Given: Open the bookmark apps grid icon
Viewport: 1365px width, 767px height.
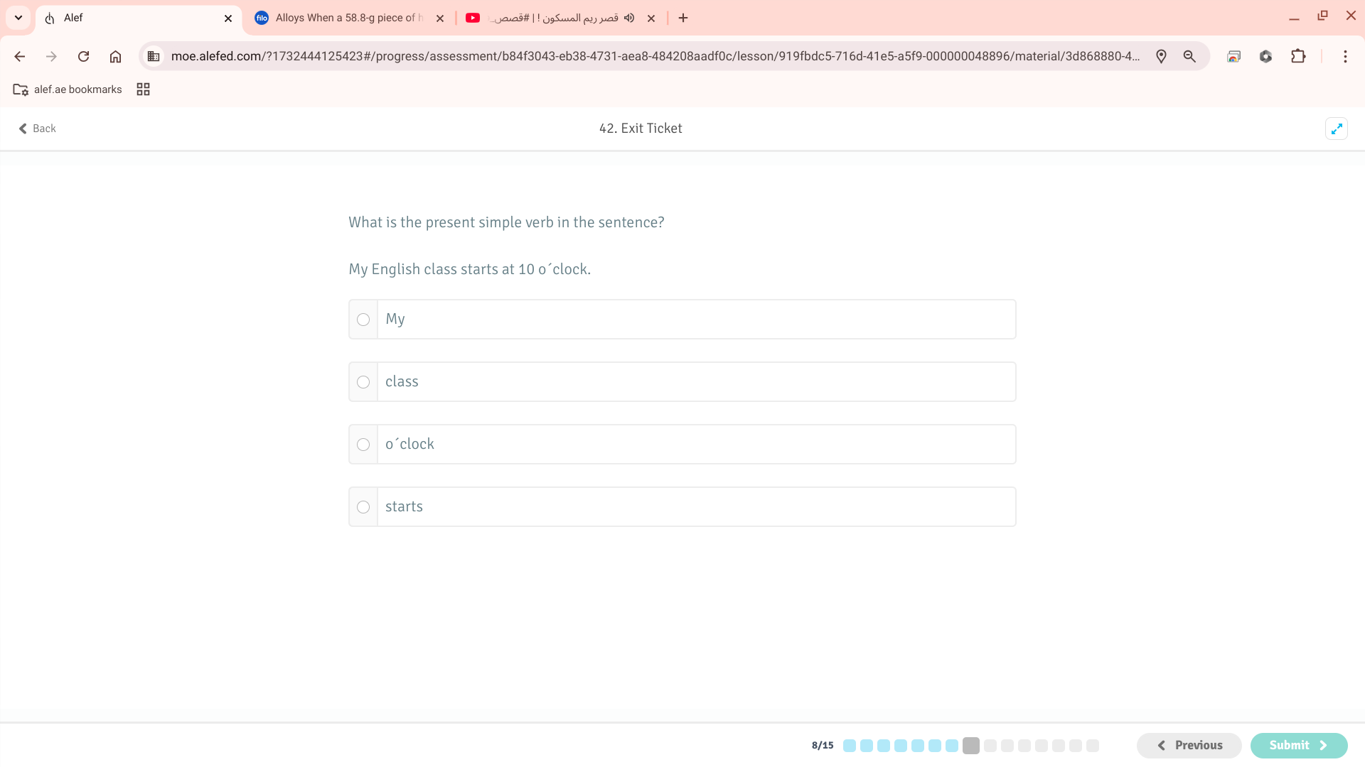Looking at the screenshot, I should 143,89.
